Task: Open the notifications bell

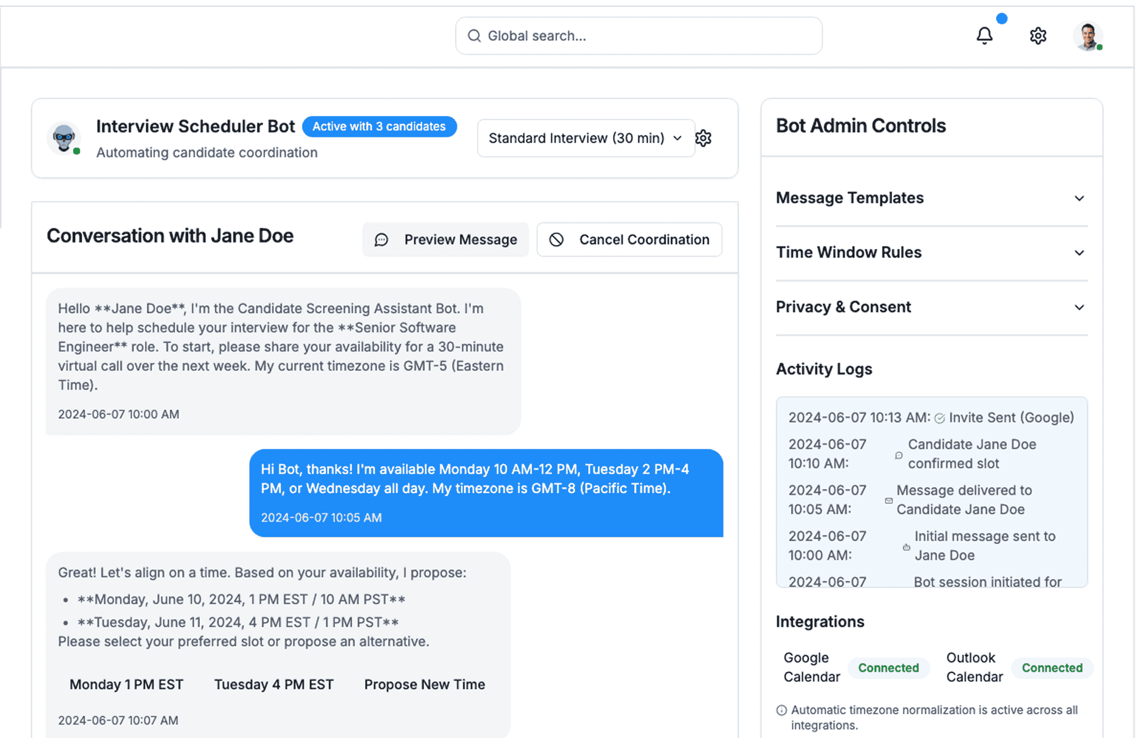Action: point(984,36)
